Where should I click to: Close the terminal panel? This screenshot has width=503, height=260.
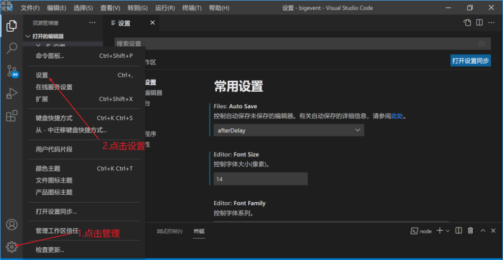493,231
